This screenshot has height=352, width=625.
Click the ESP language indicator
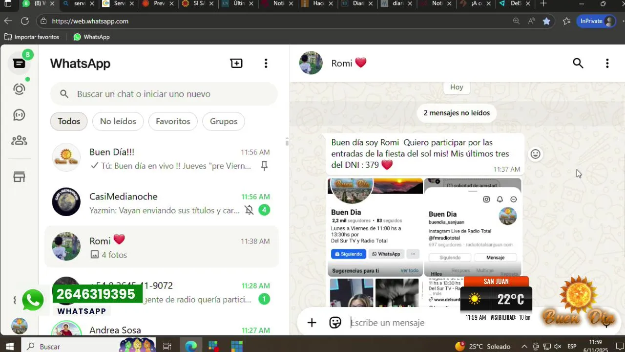572,346
